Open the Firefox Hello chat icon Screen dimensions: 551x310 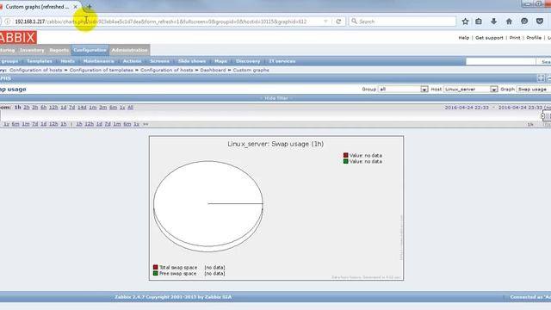524,22
